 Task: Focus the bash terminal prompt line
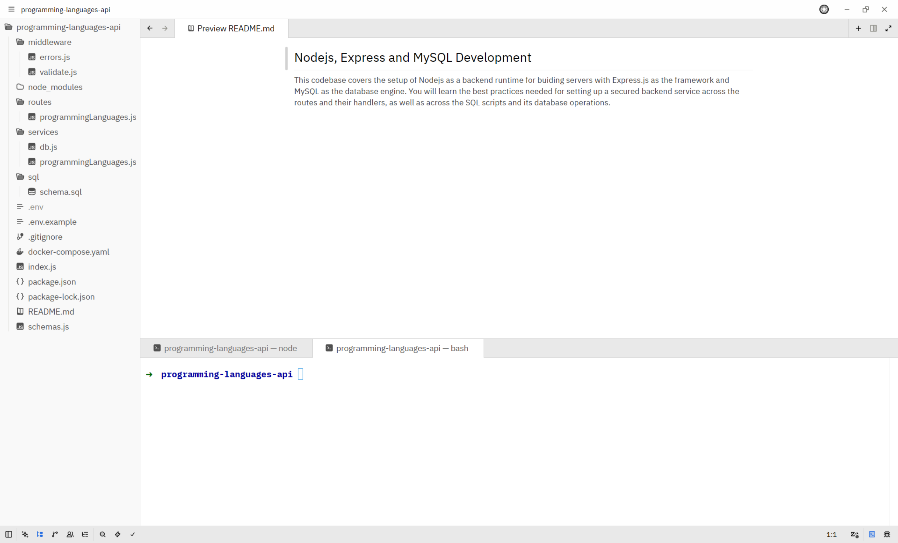[225, 374]
